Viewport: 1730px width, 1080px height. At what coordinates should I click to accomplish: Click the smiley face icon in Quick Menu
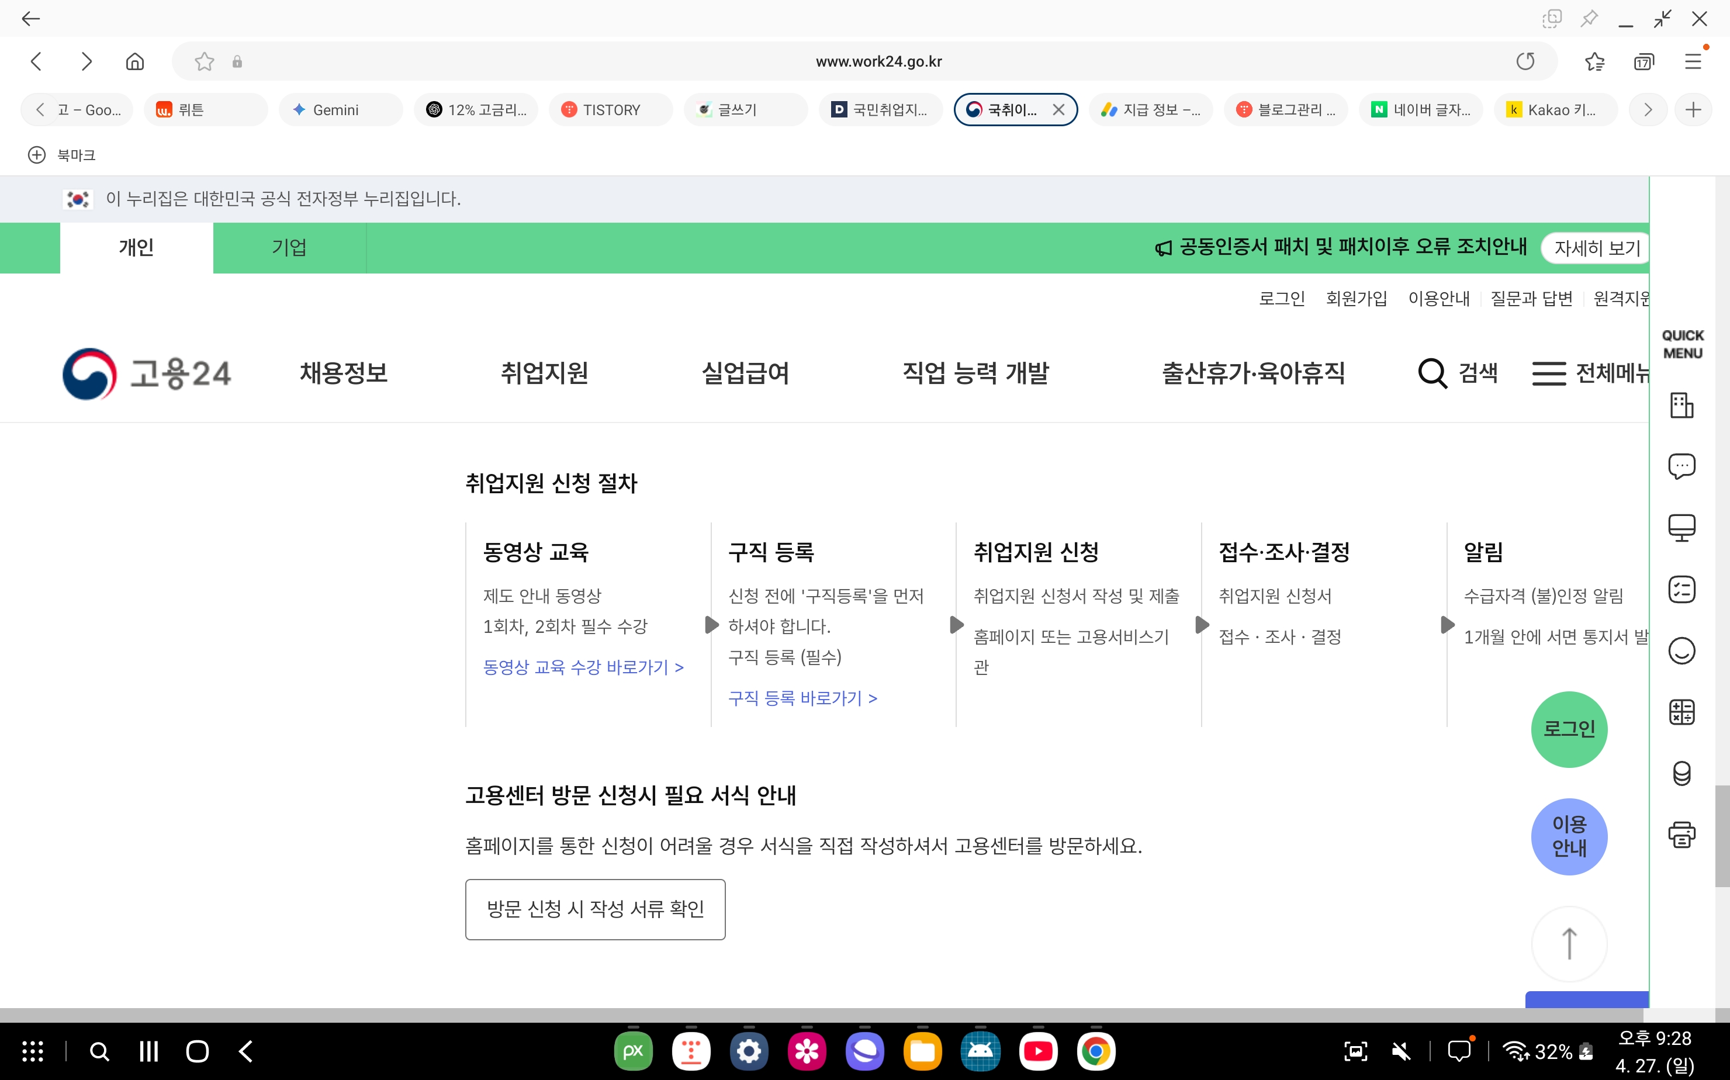tap(1681, 650)
